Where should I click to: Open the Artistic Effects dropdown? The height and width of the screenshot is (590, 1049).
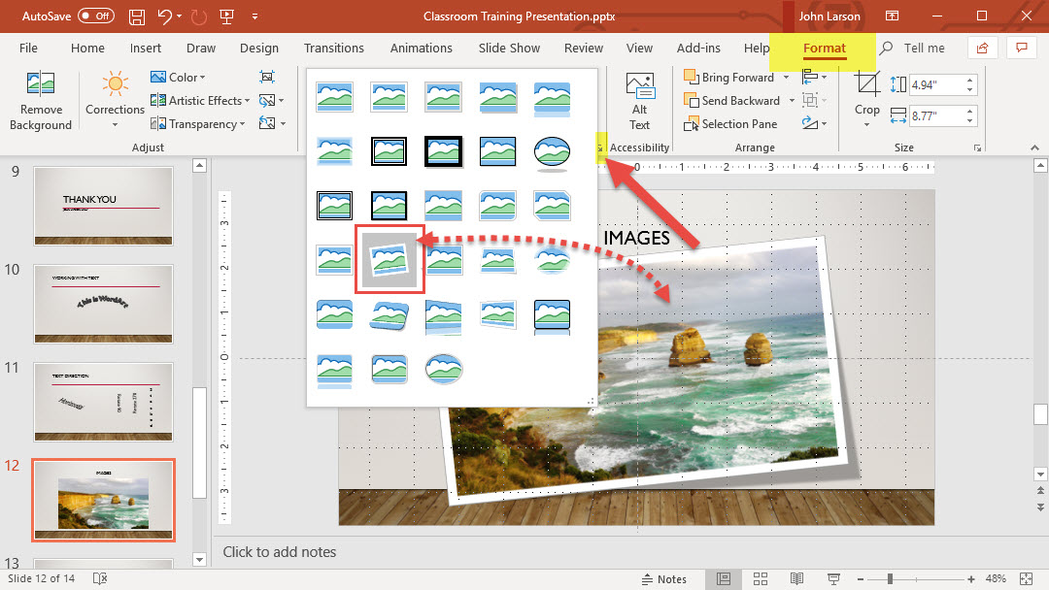pos(200,101)
